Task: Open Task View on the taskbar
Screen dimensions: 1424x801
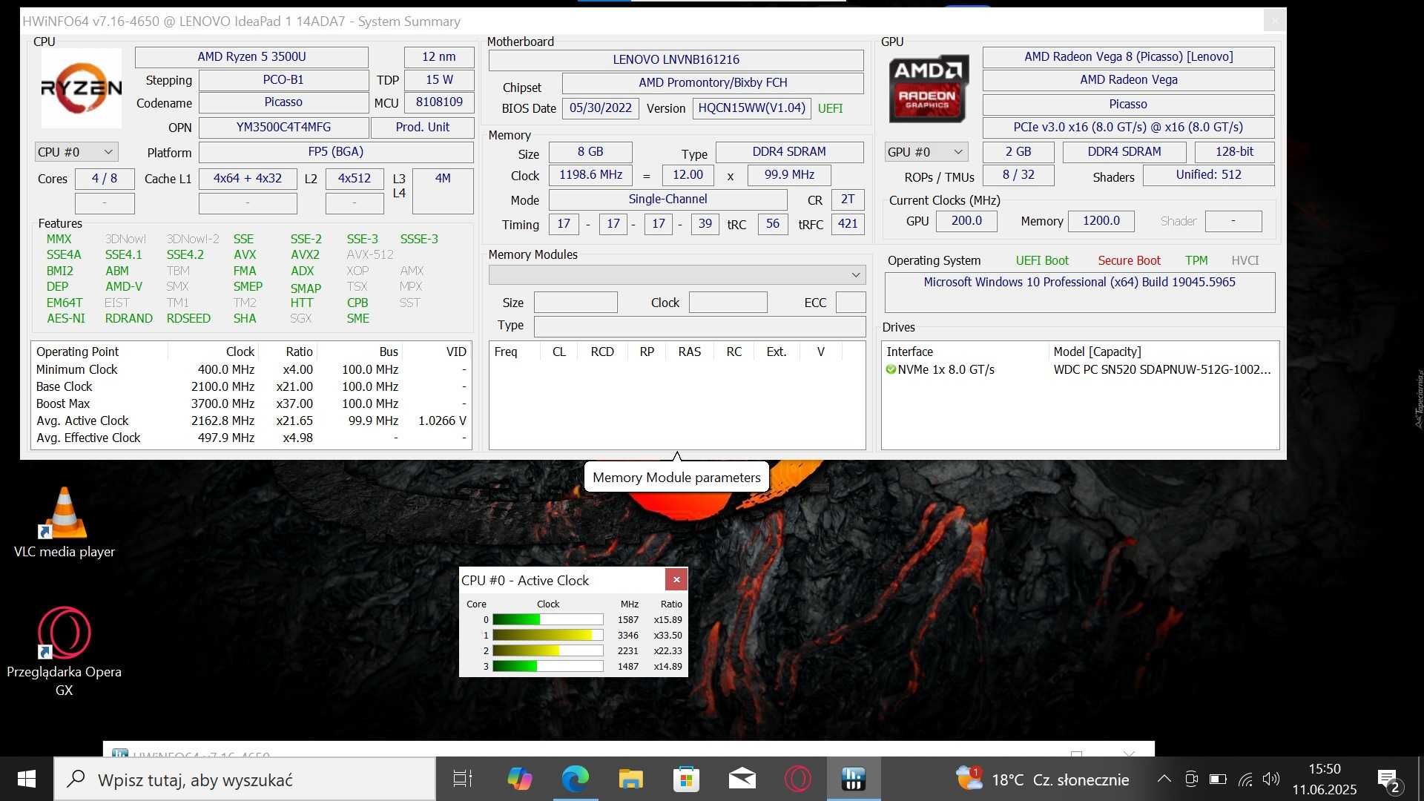Action: (x=463, y=779)
